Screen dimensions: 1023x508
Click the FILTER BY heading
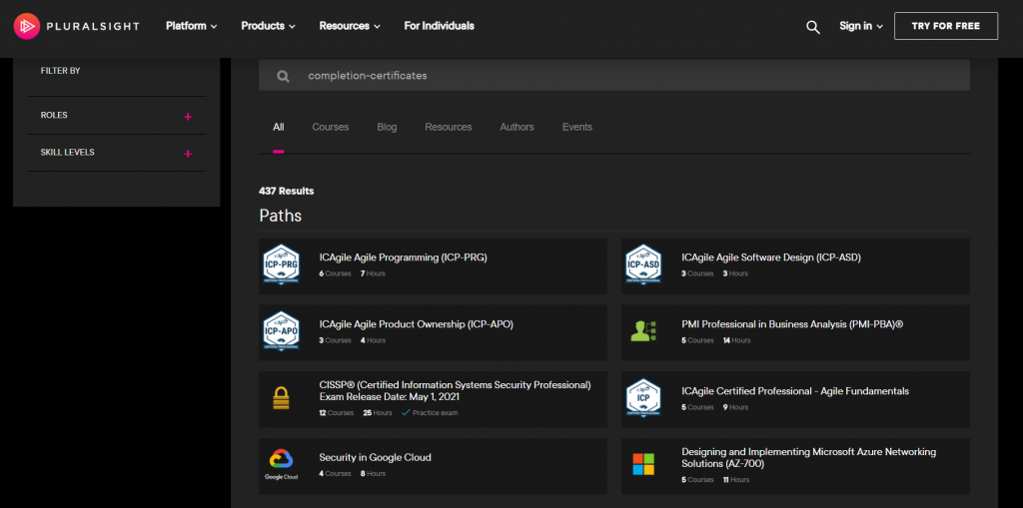click(x=60, y=71)
